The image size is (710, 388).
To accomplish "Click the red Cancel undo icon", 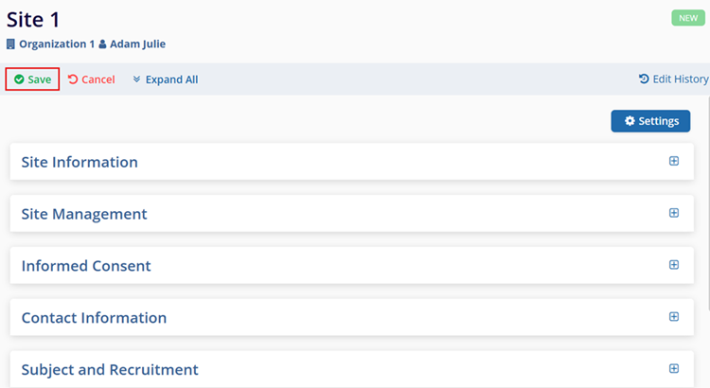I will (73, 79).
